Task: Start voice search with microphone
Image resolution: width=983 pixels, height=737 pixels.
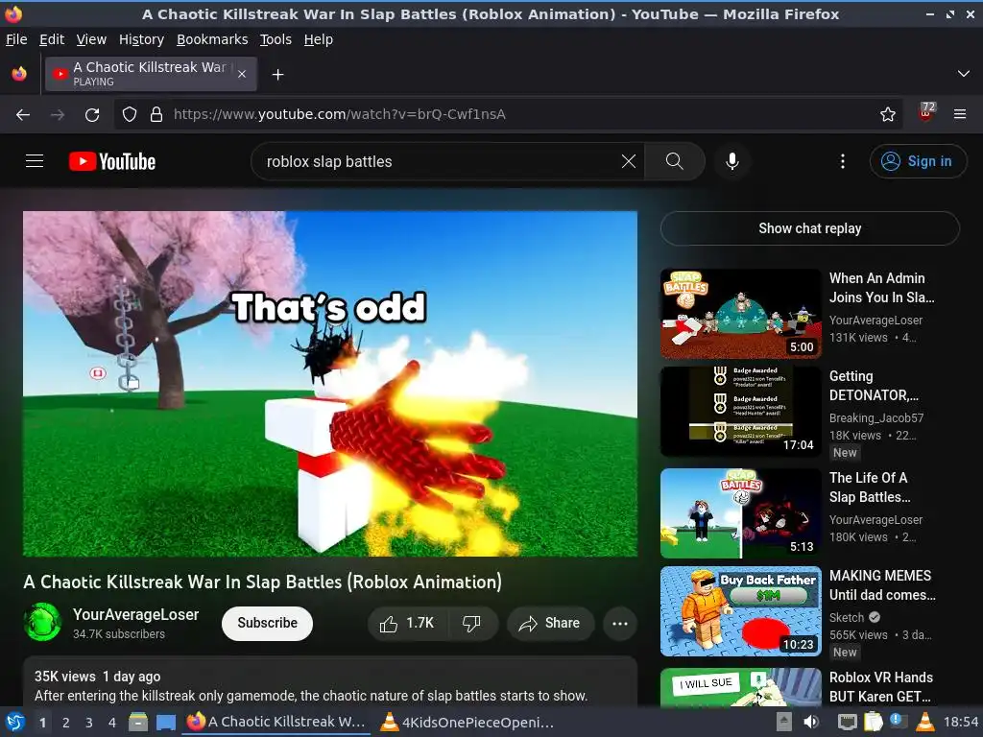Action: coord(731,161)
